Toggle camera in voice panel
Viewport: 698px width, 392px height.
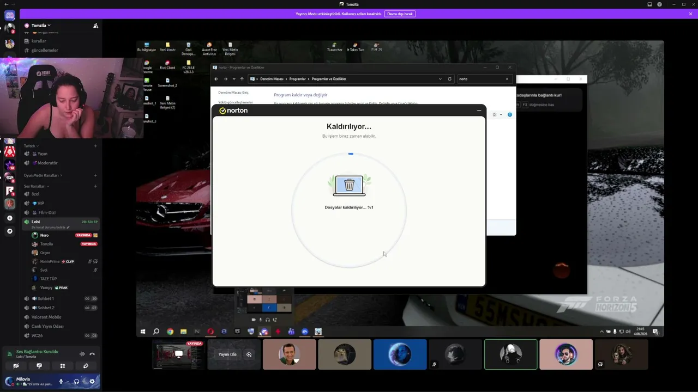coord(16,366)
